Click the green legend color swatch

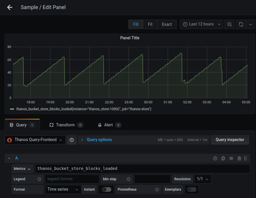point(12,109)
